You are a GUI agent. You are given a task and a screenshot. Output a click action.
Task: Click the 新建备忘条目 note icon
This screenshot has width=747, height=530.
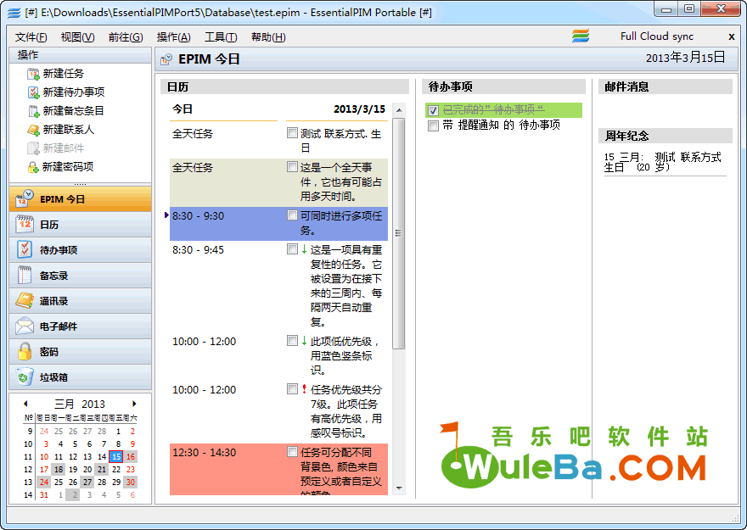tap(33, 111)
